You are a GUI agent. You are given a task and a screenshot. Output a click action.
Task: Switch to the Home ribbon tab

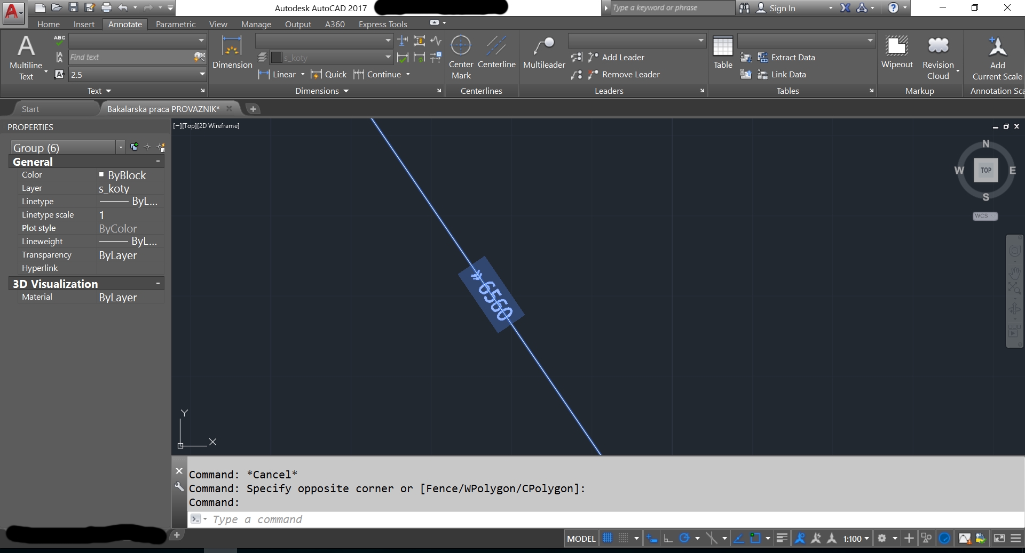tap(49, 24)
